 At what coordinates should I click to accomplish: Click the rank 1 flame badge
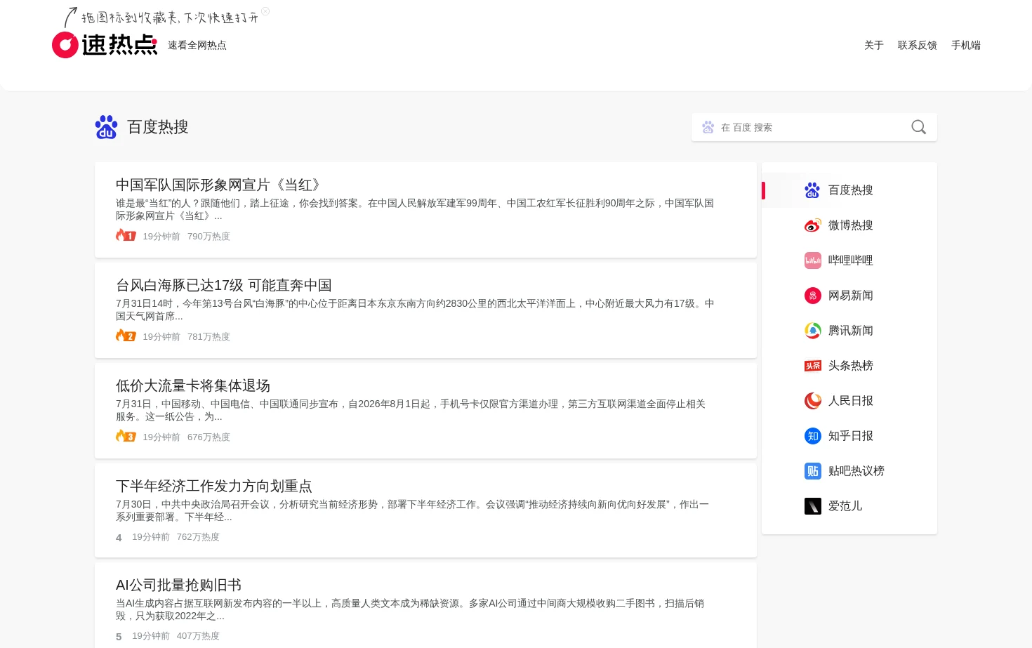coord(126,235)
